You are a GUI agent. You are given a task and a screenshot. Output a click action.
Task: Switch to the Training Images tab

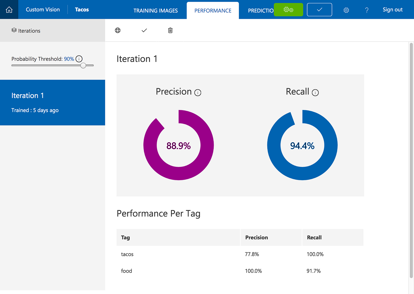pyautogui.click(x=156, y=11)
